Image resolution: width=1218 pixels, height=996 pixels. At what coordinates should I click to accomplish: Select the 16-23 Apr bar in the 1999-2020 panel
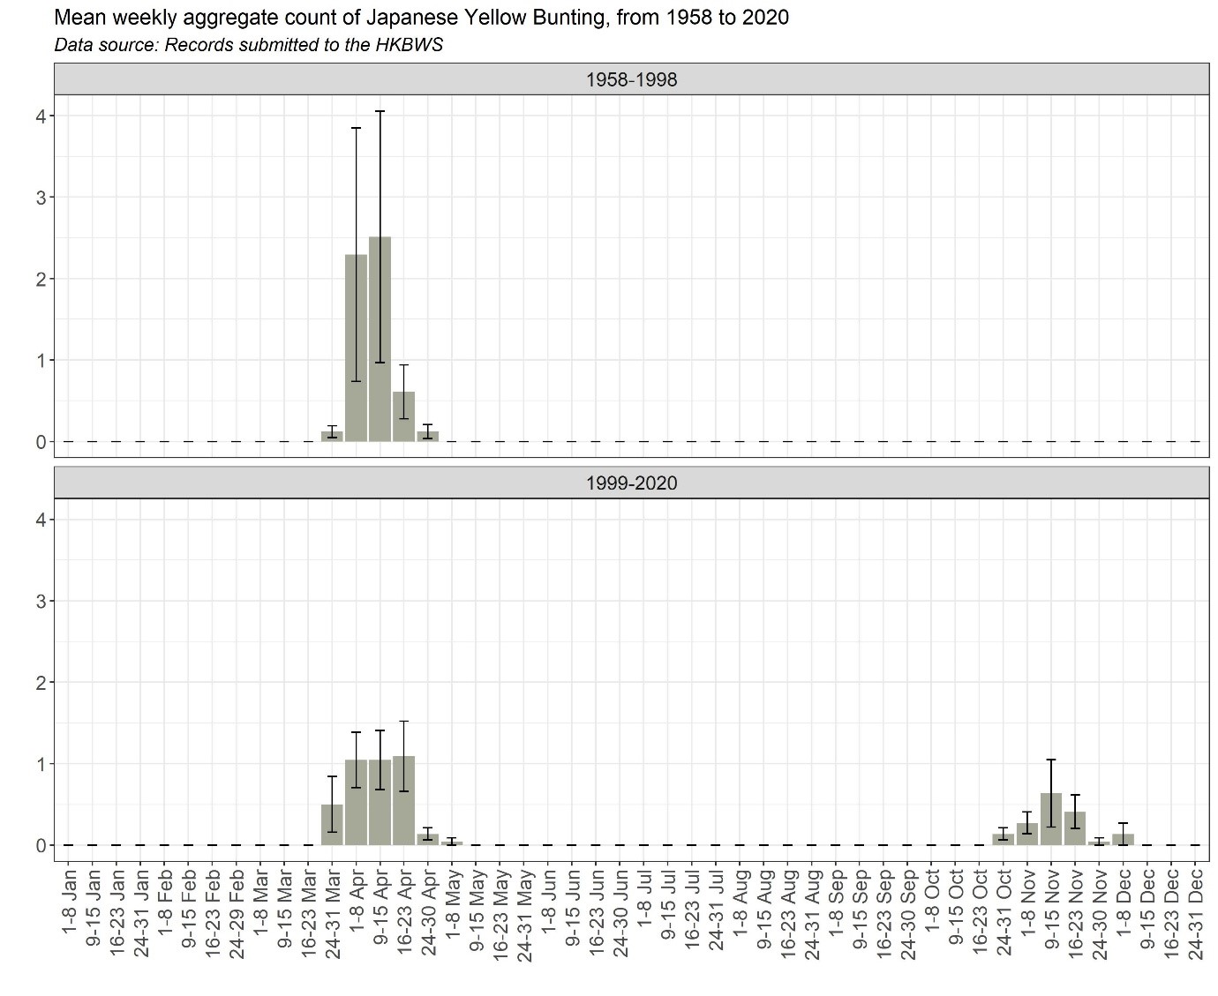[403, 800]
